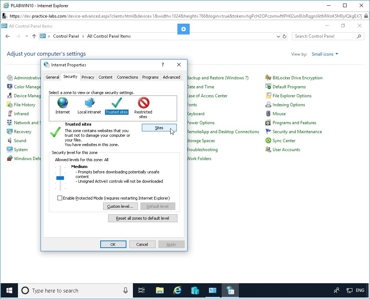370x299 pixels.
Task: Switch to the Privacy tab
Action: click(x=88, y=77)
